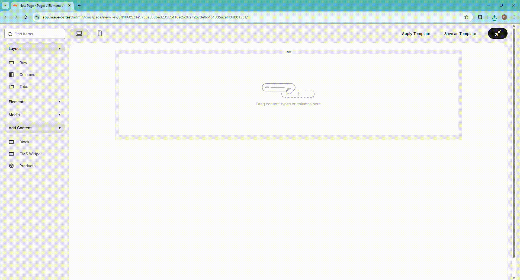Select the Products content icon
This screenshot has width=520, height=280.
11,166
